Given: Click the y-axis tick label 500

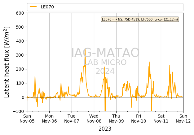Looking at the screenshot, I should [20, 27].
